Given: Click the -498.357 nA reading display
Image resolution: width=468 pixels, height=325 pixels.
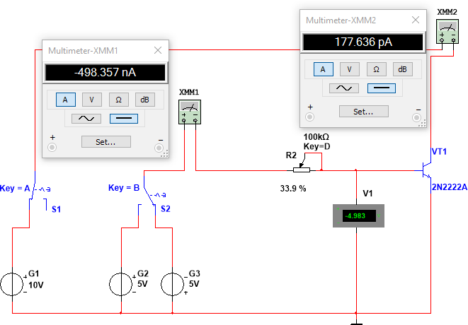Looking at the screenshot, I should [x=105, y=72].
